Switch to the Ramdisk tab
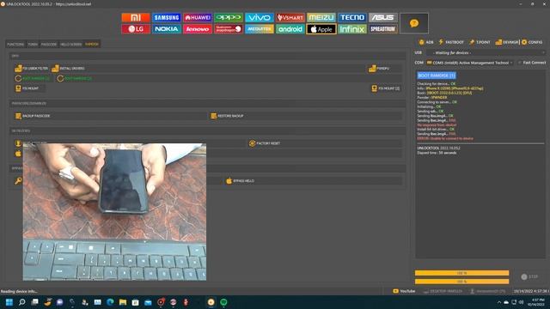Viewport: 550px width, 309px height. 92,45
